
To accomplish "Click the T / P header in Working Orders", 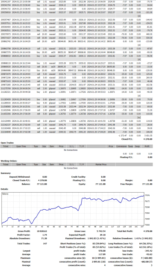I will [x=82, y=164].
